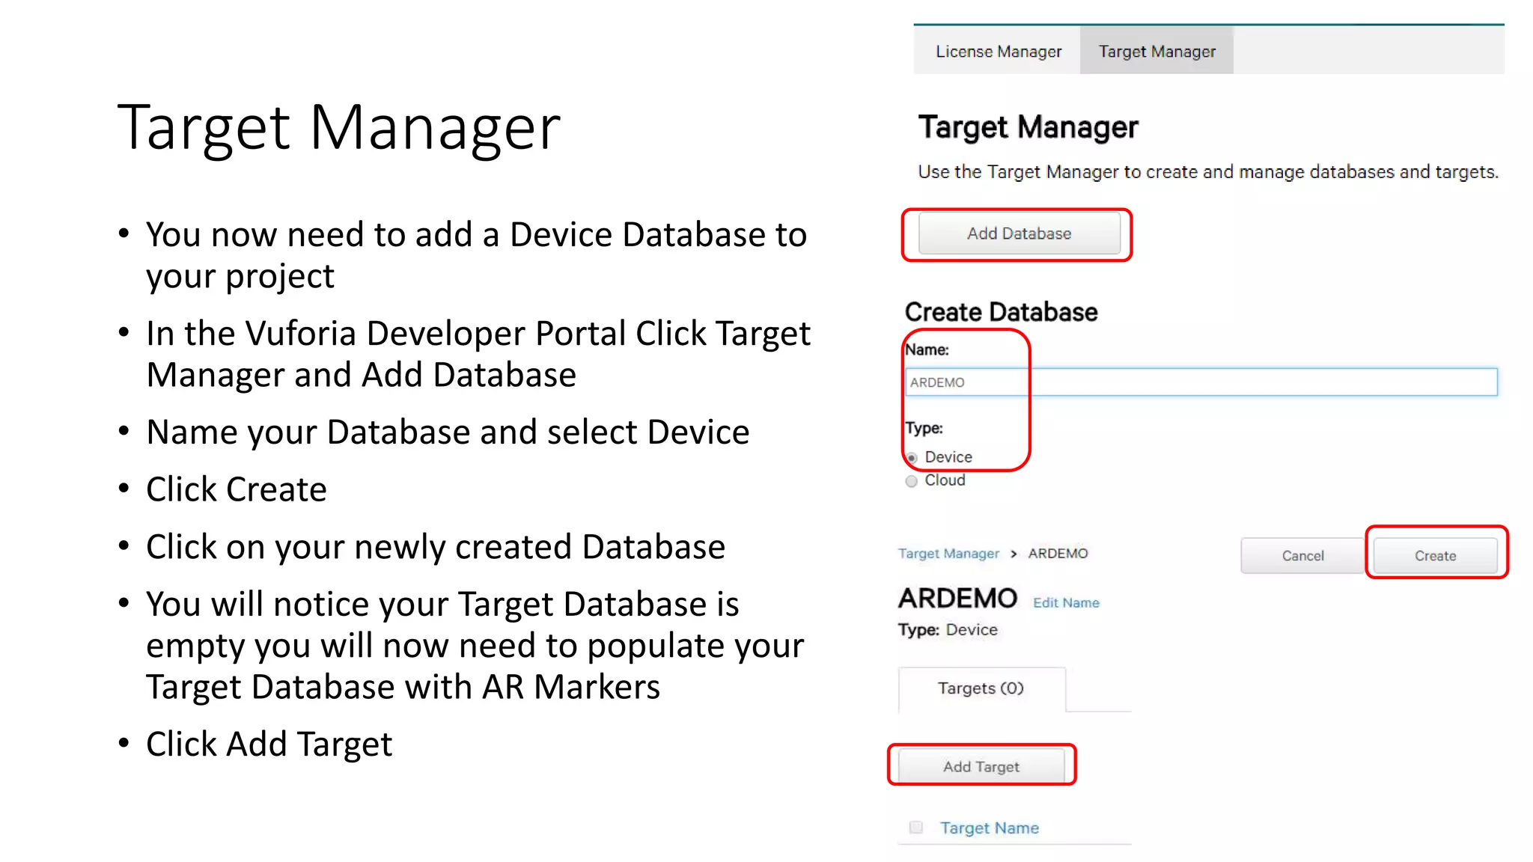Viewport: 1533px width, 862px height.
Task: Click the Add Target button
Action: click(981, 766)
